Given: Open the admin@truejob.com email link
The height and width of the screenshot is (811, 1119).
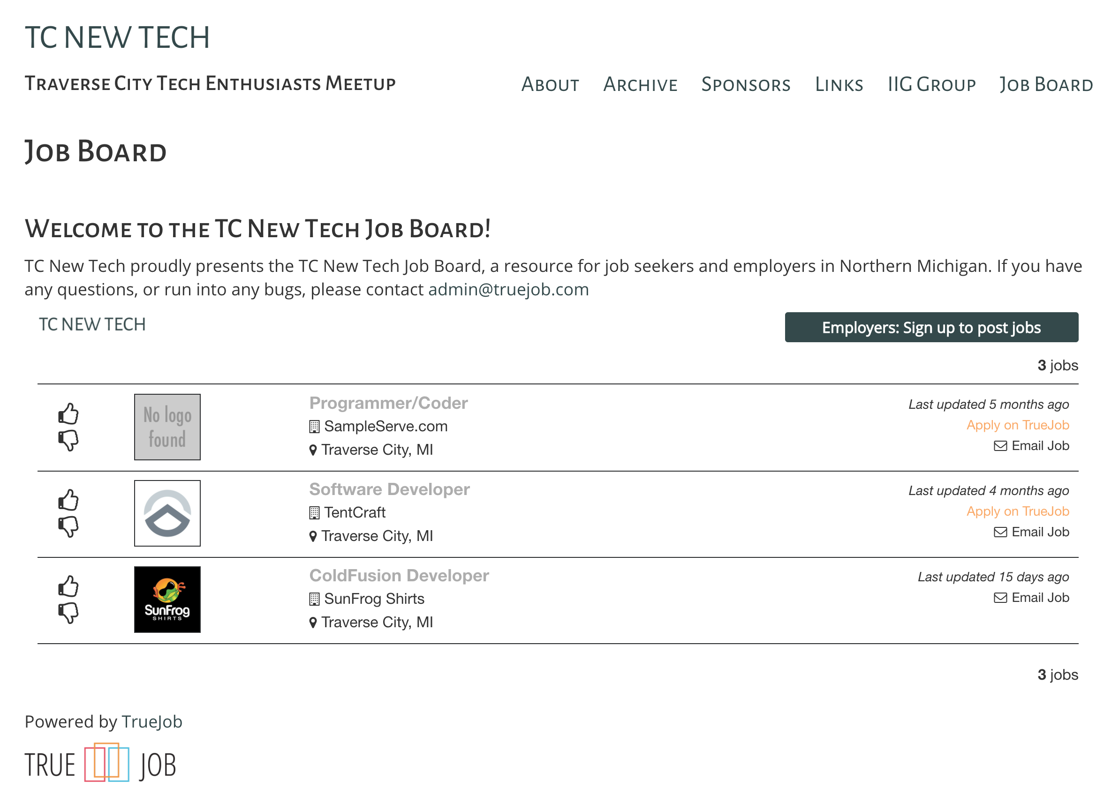Looking at the screenshot, I should 509,290.
